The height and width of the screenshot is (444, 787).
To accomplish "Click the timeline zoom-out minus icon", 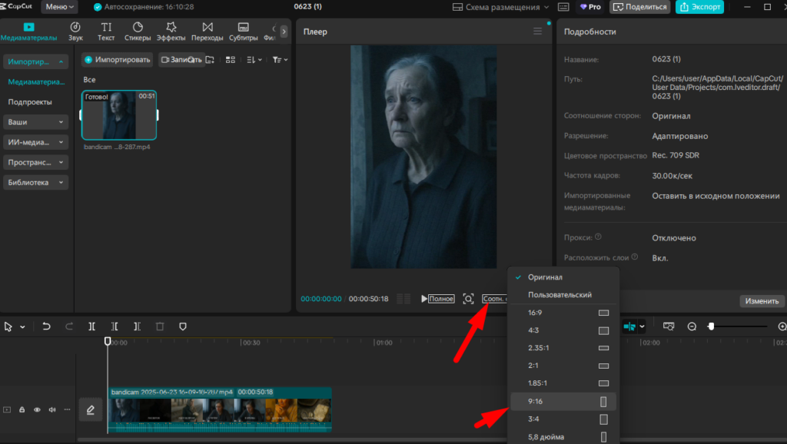I will (692, 326).
